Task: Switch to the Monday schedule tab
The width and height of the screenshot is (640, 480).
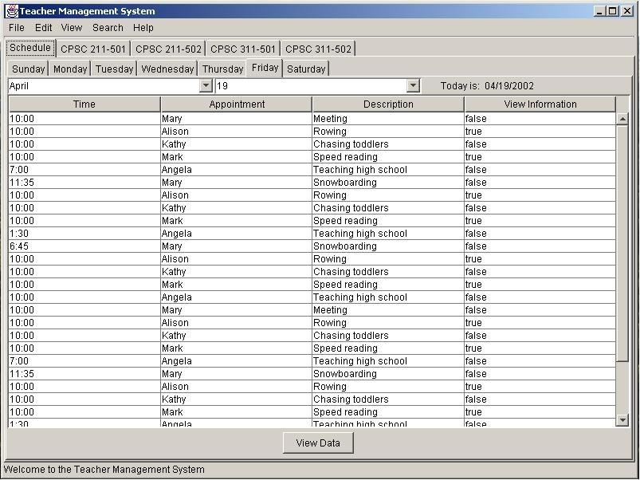Action: [x=69, y=69]
